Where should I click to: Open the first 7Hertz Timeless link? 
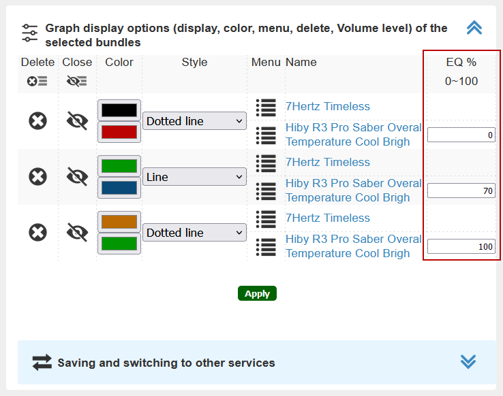pyautogui.click(x=328, y=106)
